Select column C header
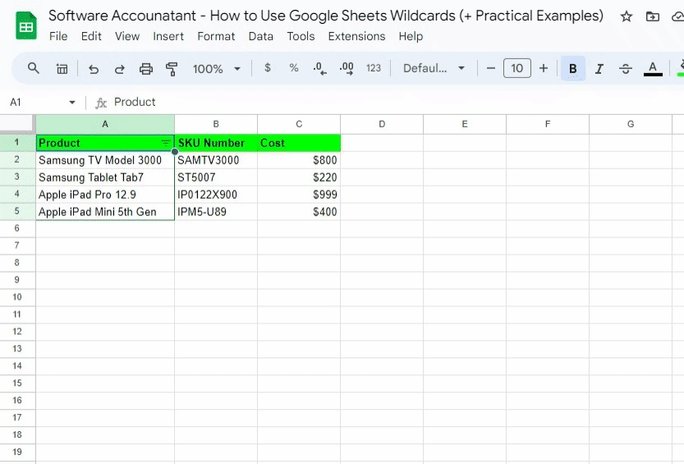 299,124
